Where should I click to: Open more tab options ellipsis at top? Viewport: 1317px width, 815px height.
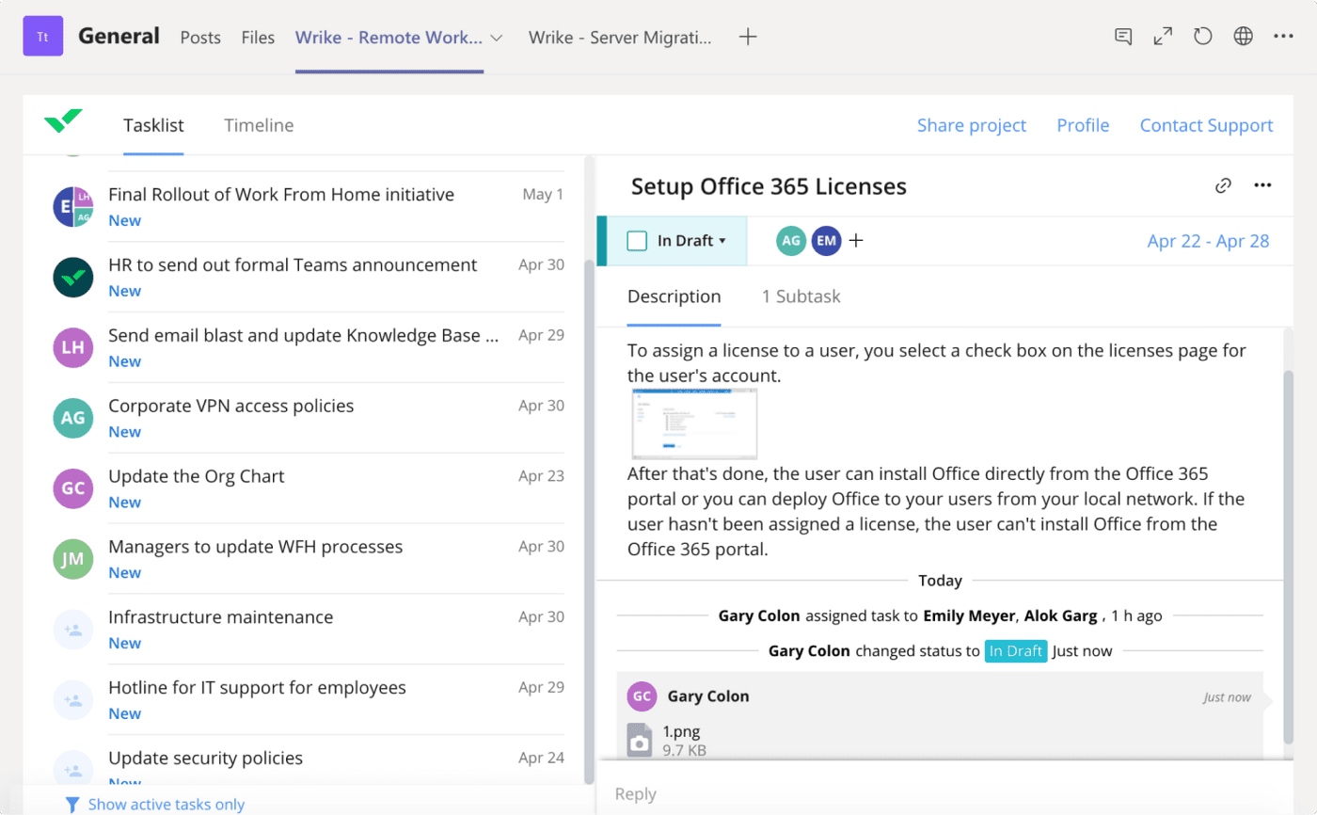(1283, 37)
